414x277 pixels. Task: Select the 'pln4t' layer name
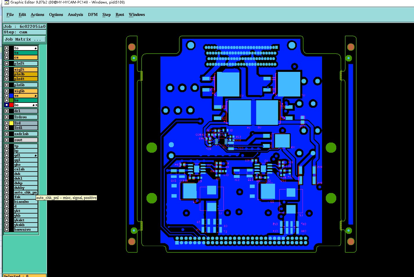[26, 79]
